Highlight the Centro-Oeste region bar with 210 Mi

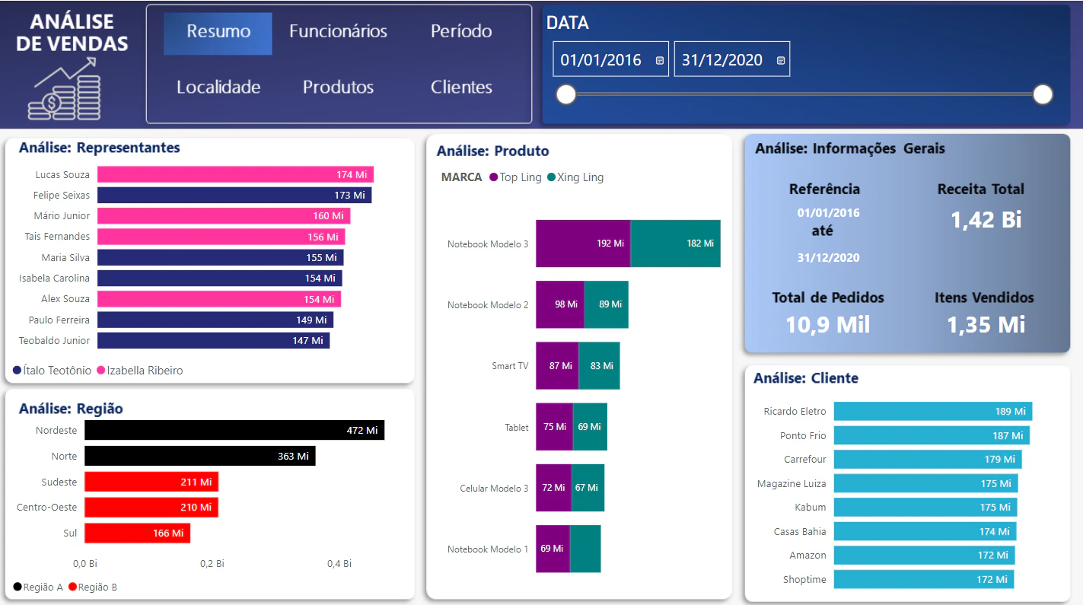click(x=151, y=508)
